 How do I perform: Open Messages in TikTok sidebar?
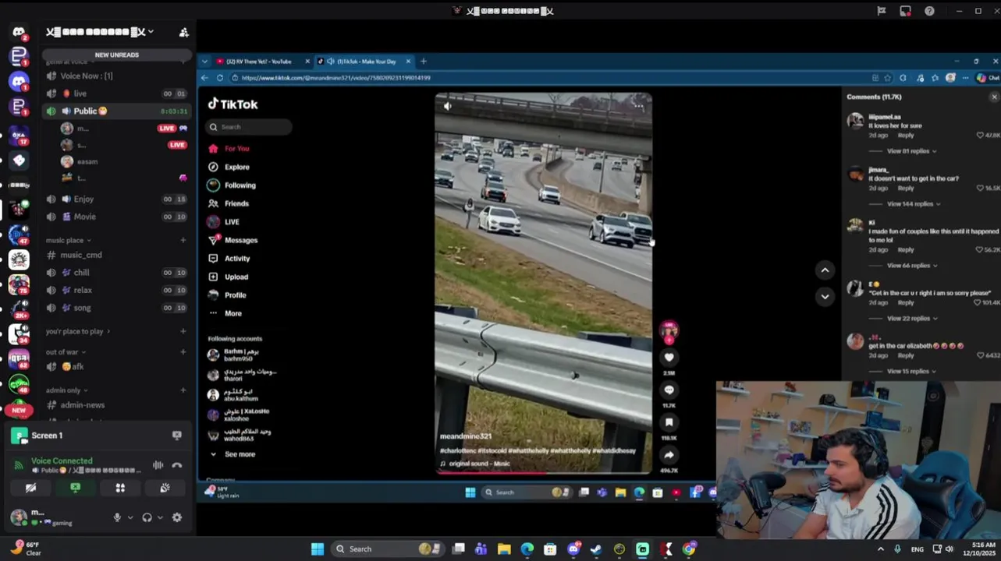(233, 240)
